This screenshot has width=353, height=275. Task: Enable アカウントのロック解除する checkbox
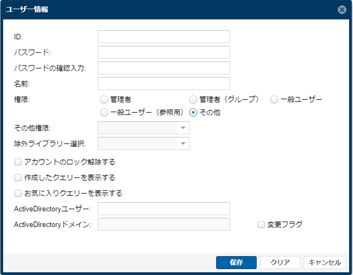click(18, 162)
